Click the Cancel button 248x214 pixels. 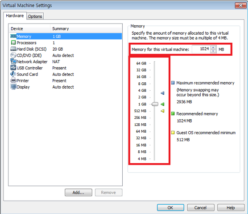[x=201, y=207]
